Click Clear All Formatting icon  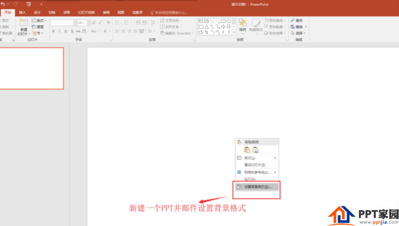pyautogui.click(x=108, y=23)
